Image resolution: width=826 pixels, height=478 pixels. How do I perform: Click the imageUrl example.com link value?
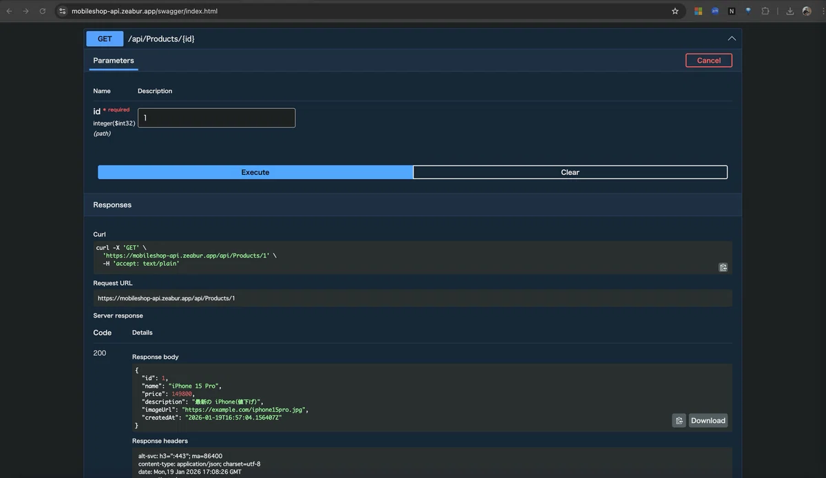coord(244,410)
